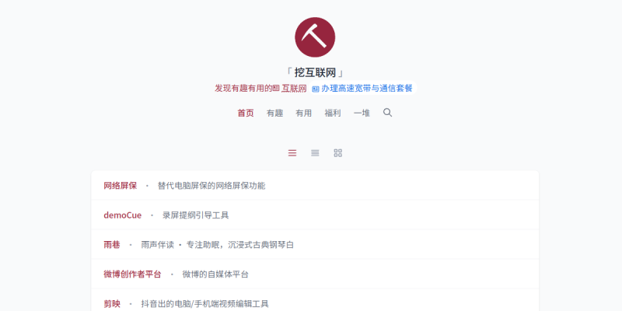
Task: Click the small icon before 办理高速宽带
Action: (x=316, y=89)
